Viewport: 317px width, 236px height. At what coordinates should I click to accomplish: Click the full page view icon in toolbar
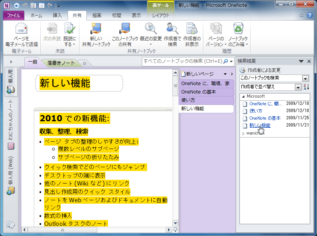click(x=42, y=5)
